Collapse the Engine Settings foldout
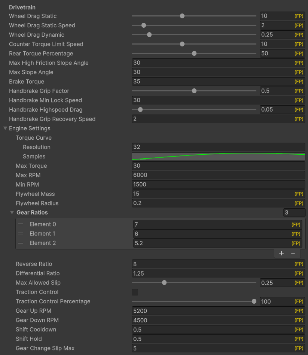The width and height of the screenshot is (308, 355). pos(5,128)
